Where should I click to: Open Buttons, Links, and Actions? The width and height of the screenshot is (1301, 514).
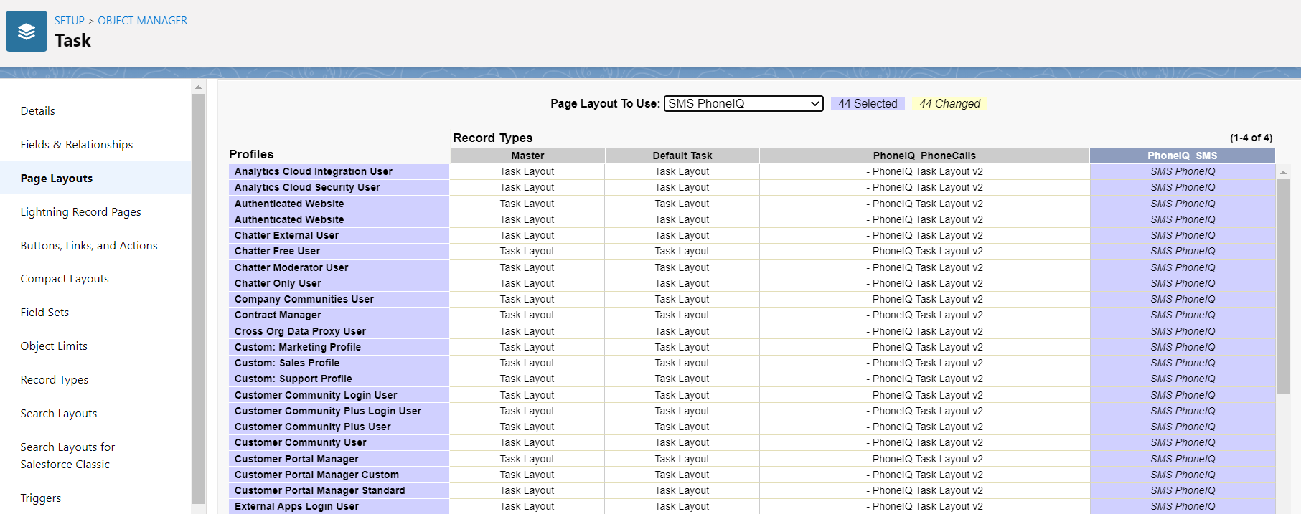click(89, 246)
